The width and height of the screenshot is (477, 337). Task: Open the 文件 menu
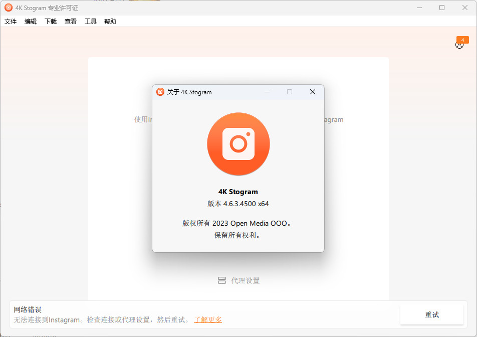(x=11, y=21)
